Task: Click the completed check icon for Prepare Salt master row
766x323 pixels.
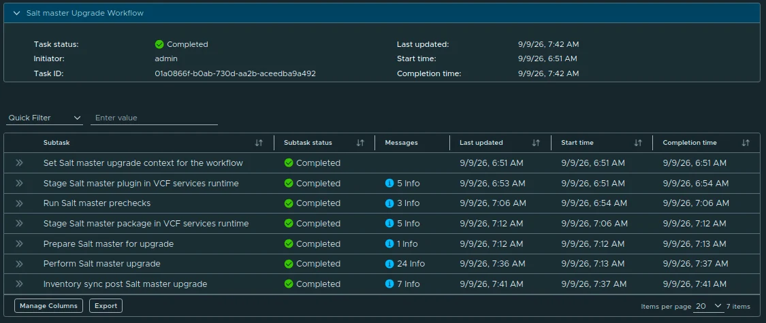Action: (289, 243)
